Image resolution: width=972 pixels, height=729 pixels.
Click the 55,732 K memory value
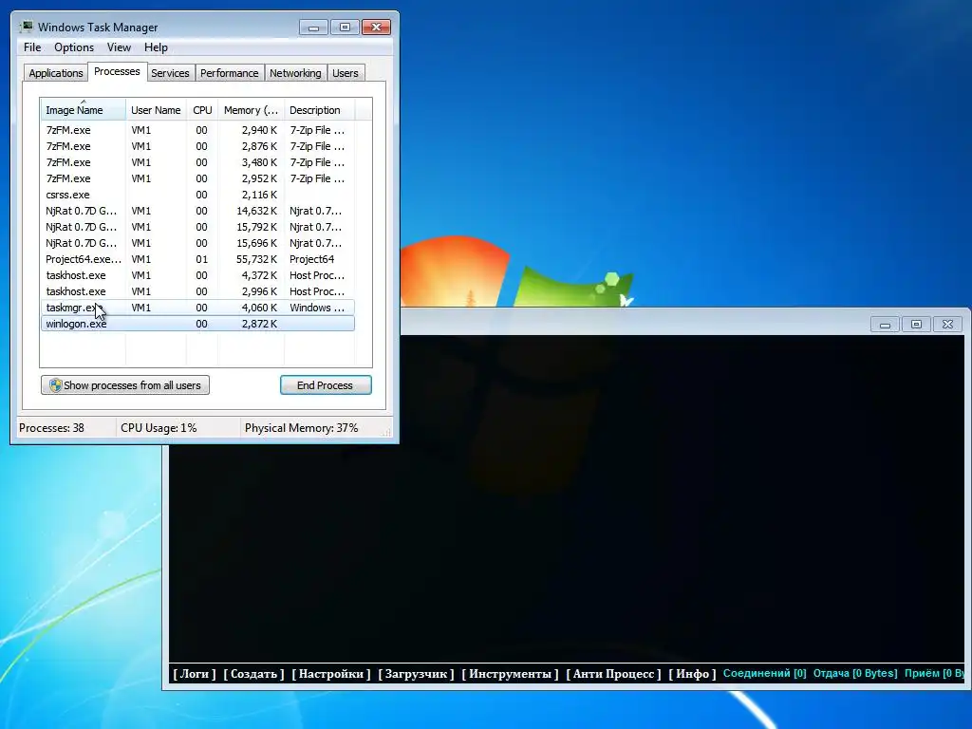click(256, 259)
